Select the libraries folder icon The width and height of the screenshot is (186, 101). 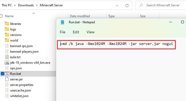pyautogui.click(x=7, y=24)
